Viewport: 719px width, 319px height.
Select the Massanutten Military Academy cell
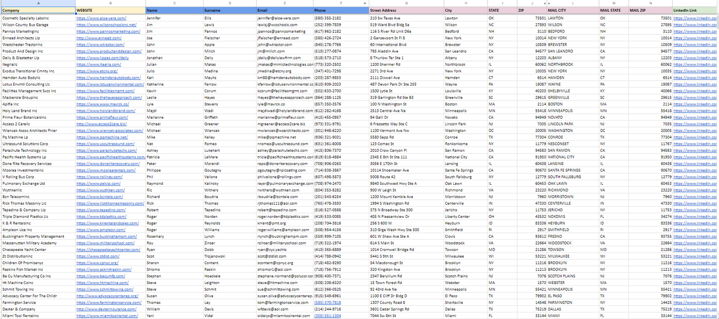pos(38,243)
